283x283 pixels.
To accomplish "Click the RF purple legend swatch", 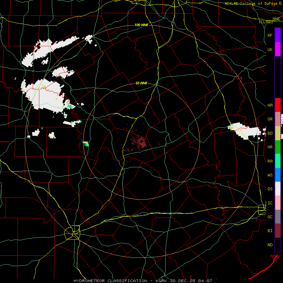I will [x=278, y=35].
